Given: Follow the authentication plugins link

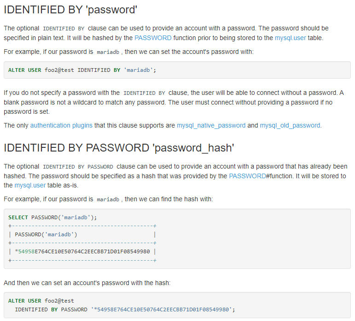Looking at the screenshot, I should (x=61, y=125).
